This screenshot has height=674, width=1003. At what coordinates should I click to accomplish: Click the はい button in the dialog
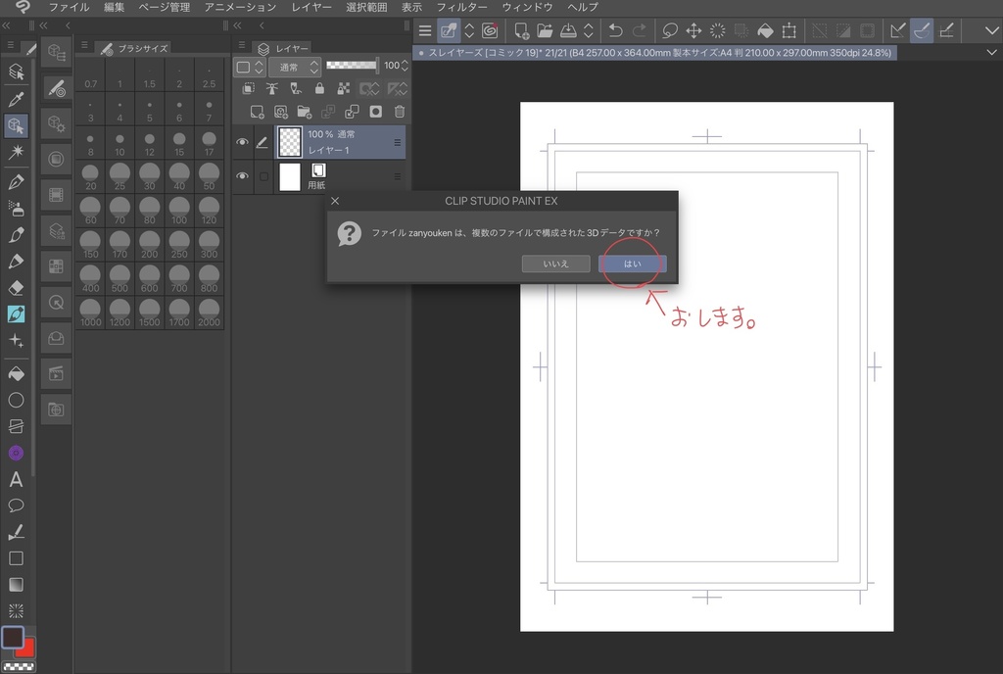coord(632,264)
